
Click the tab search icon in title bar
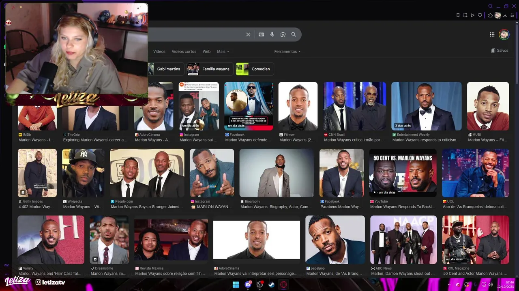tap(491, 6)
